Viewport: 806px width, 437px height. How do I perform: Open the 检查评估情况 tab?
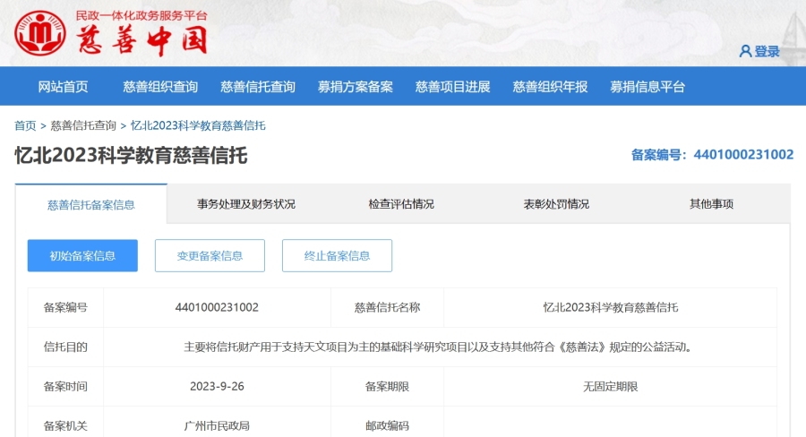[x=401, y=204]
